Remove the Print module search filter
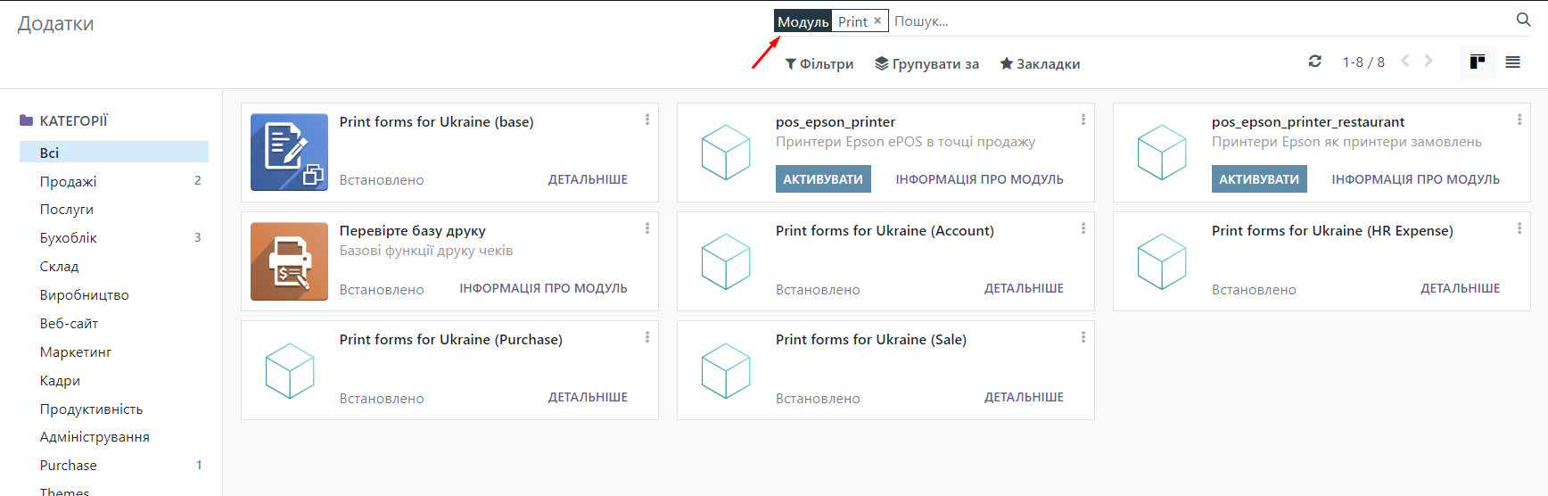This screenshot has width=1548, height=496. tap(877, 21)
